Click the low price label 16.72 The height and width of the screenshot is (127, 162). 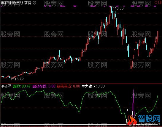pos(19,79)
